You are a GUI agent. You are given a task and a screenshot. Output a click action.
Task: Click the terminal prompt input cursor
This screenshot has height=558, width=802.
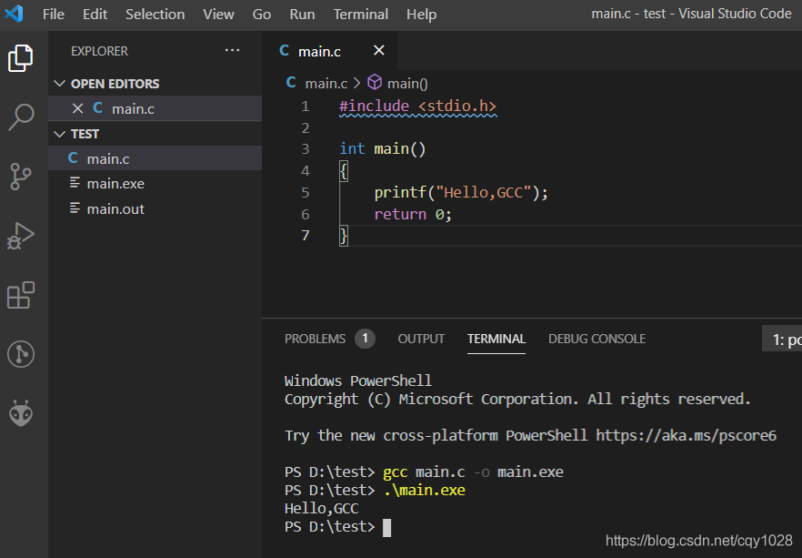click(x=387, y=527)
